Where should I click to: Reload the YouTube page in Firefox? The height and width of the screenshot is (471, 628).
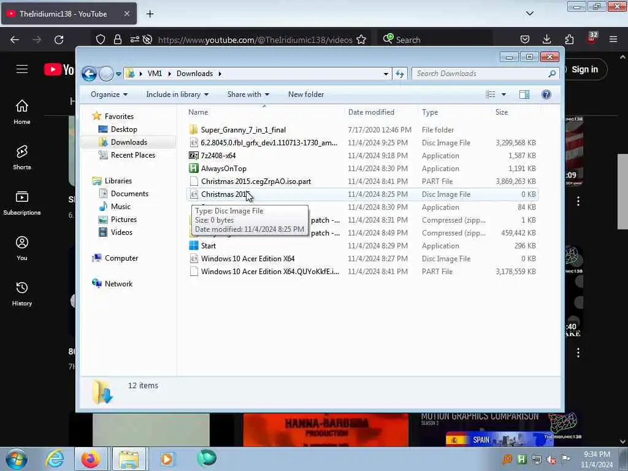[59, 40]
